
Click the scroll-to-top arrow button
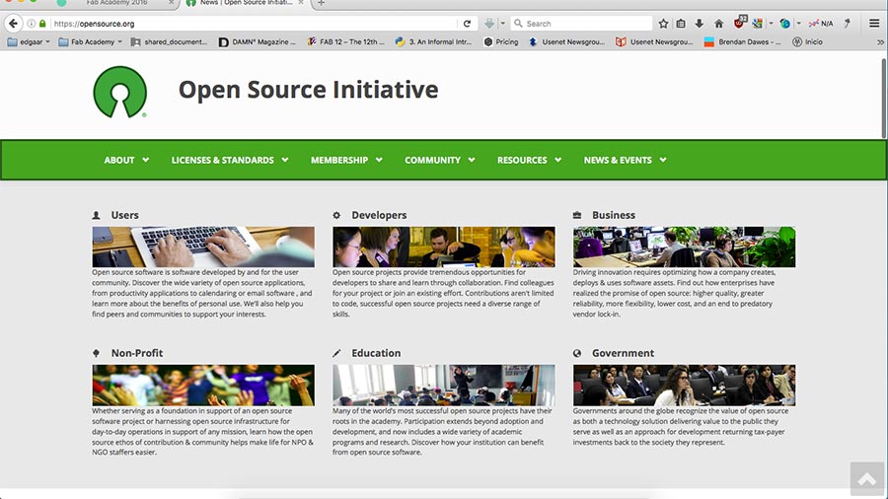tap(866, 479)
